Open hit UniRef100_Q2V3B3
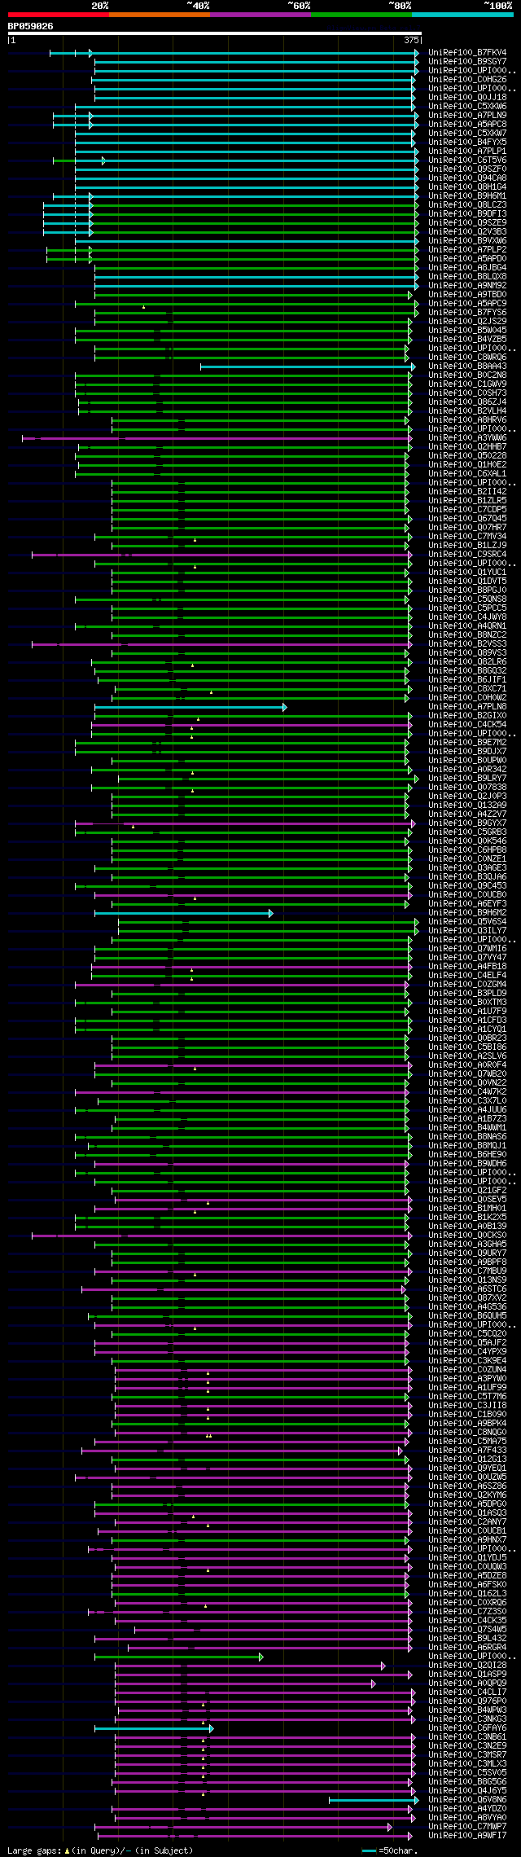The width and height of the screenshot is (521, 1857). pos(467,232)
